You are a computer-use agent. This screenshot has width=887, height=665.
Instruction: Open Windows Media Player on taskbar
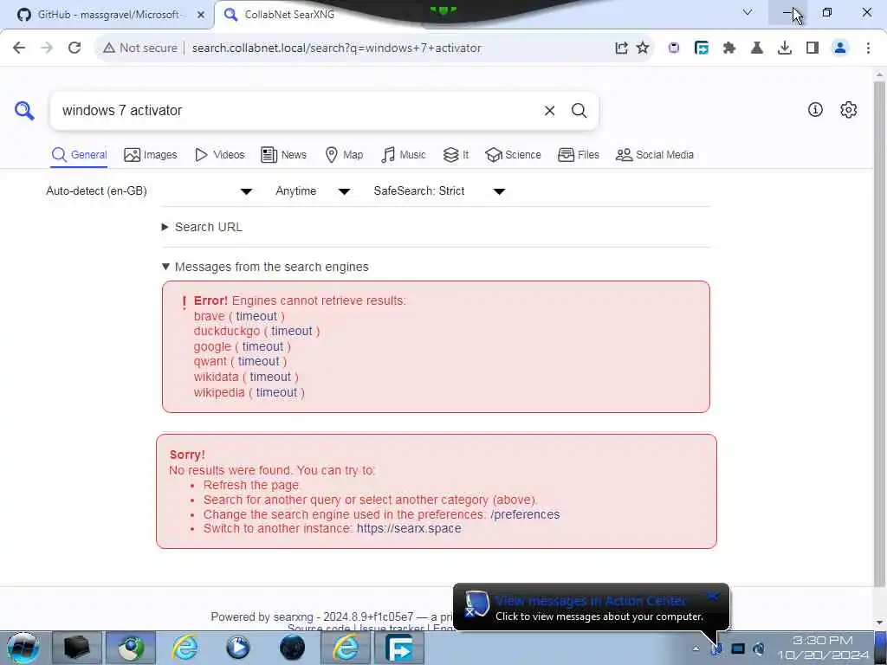(238, 648)
